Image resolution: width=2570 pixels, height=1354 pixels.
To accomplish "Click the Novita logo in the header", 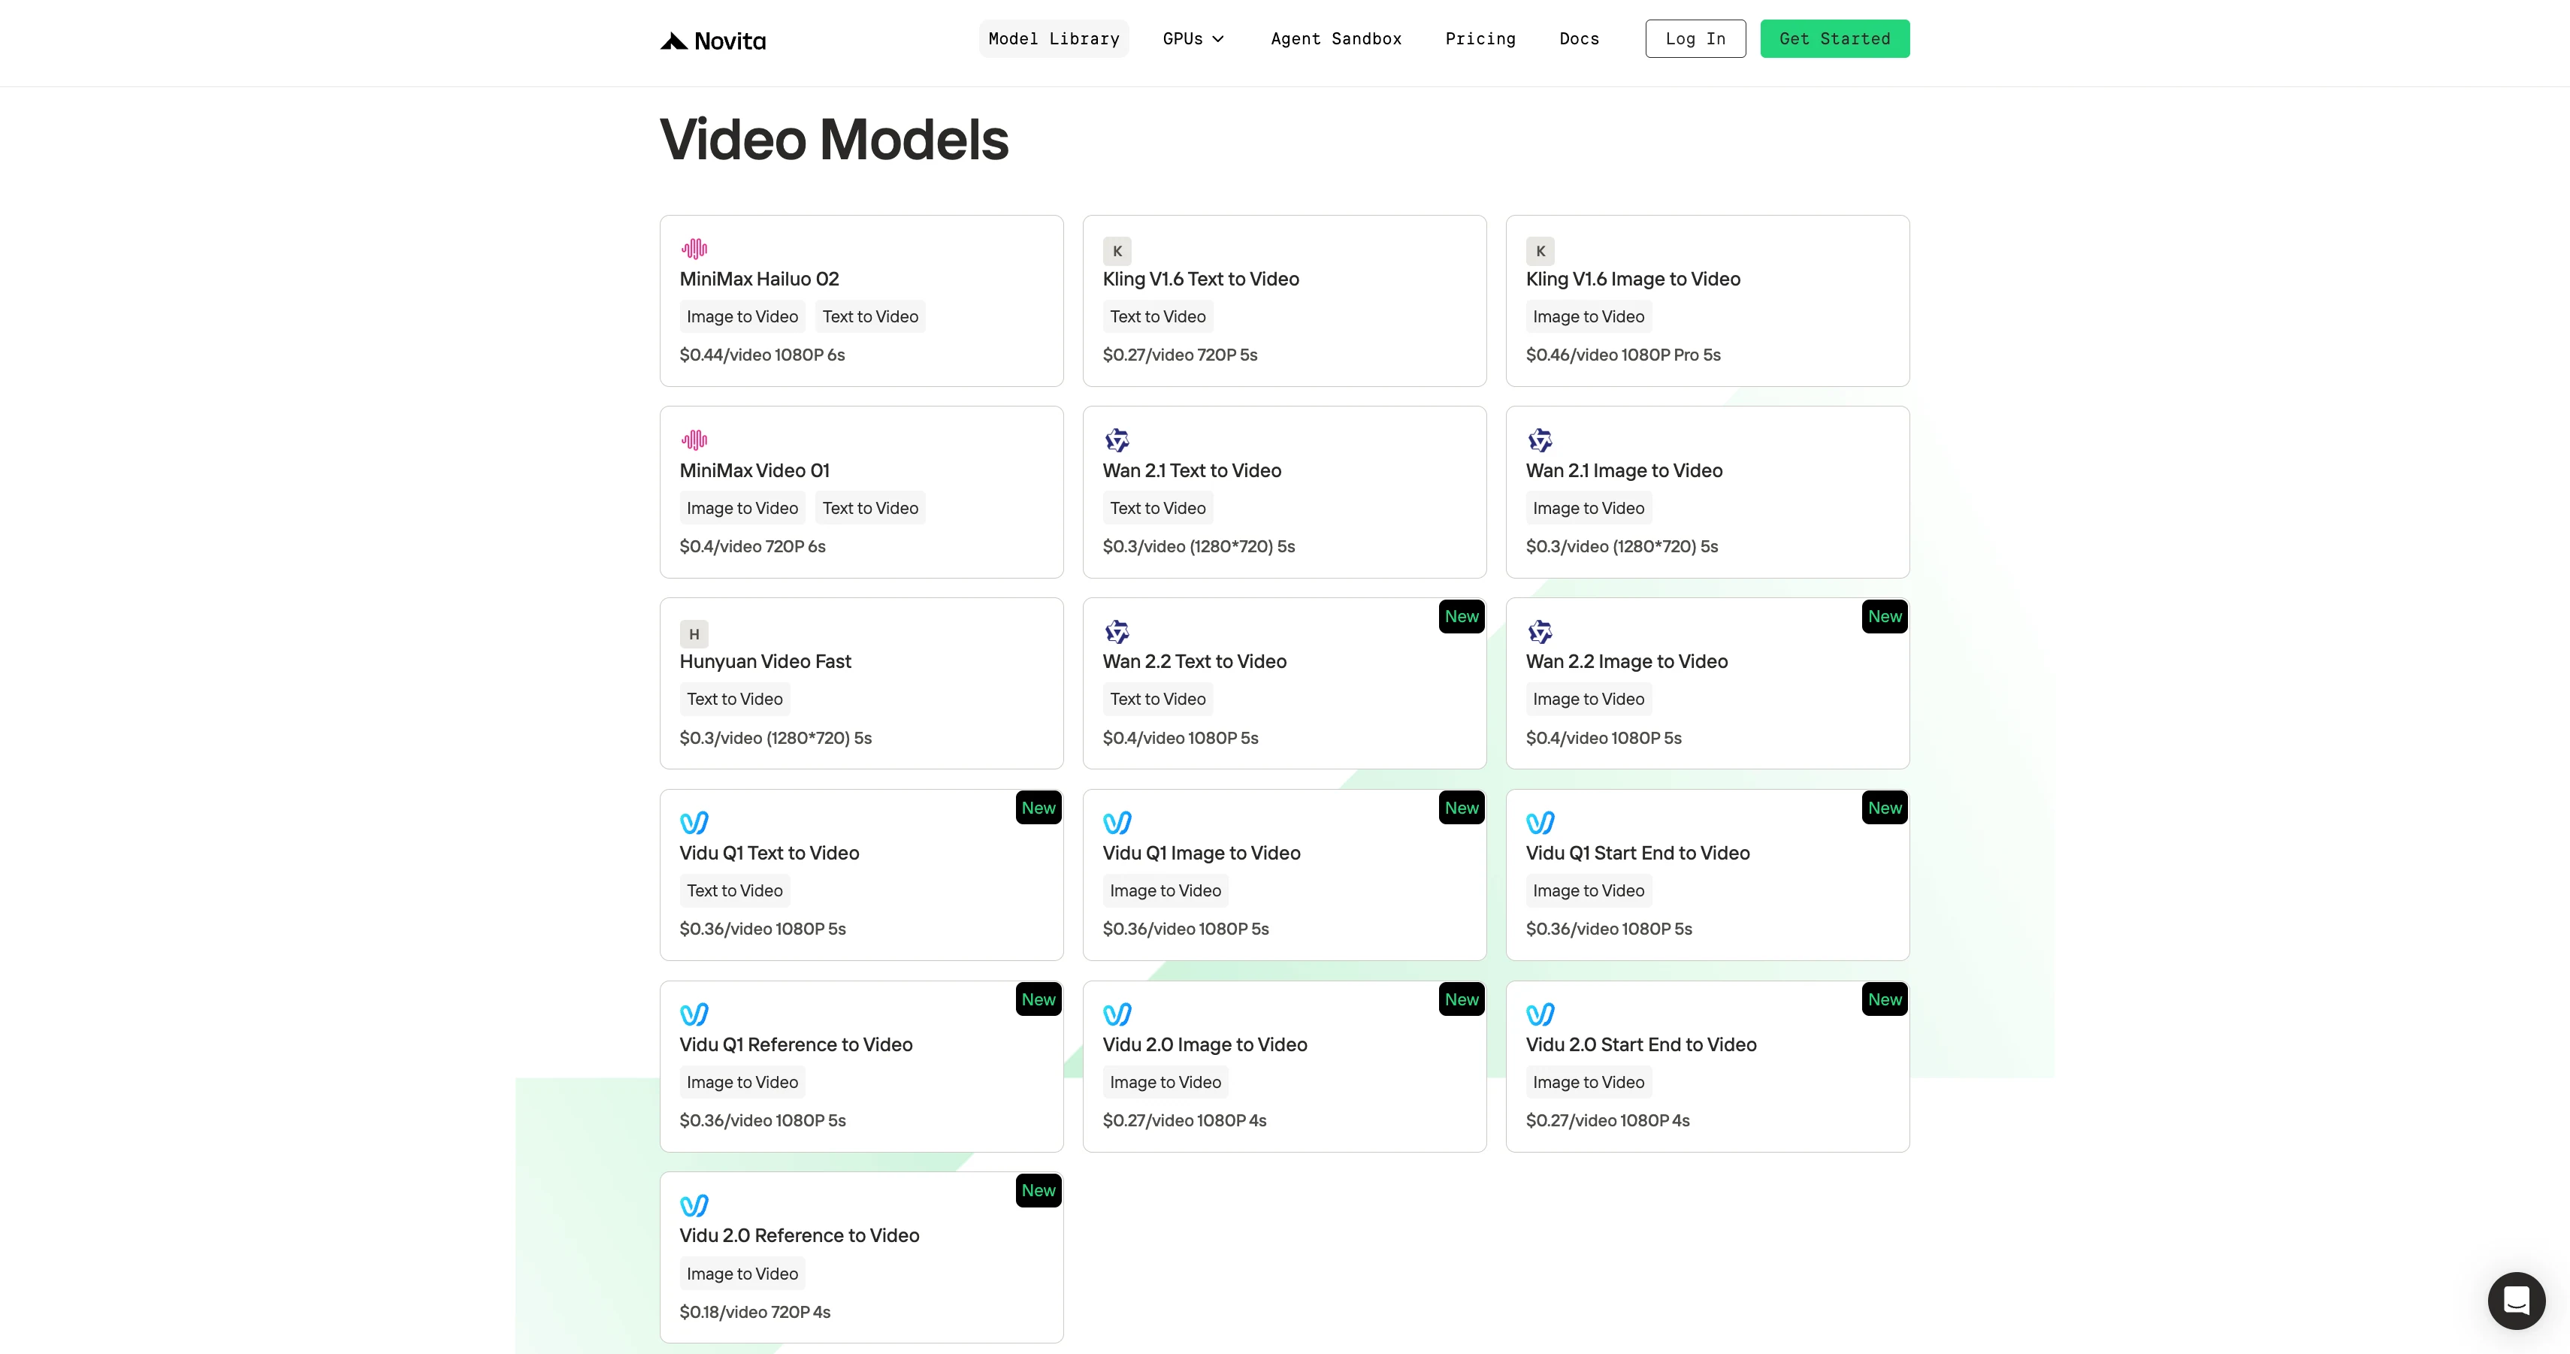I will click(712, 41).
